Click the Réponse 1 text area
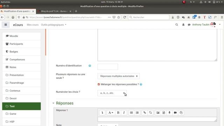The image size is (224, 126). coord(157,119)
